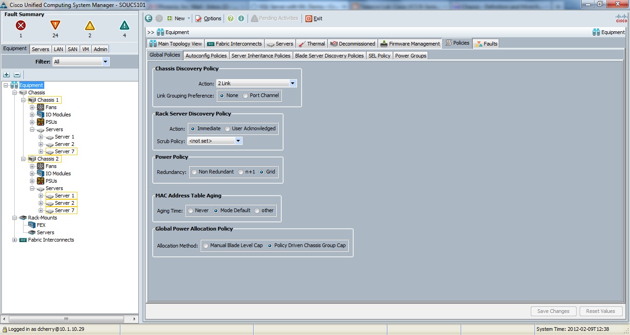Open the Power Groups subtab
Image resolution: width=630 pixels, height=335 pixels.
click(x=410, y=56)
